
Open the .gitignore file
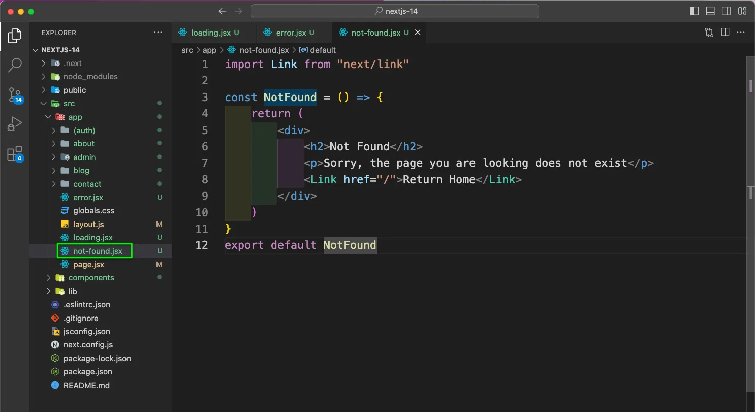(101, 318)
